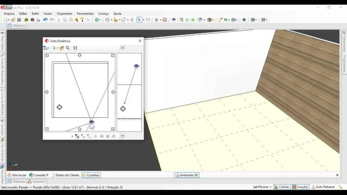Click the bottom-left corner view arrow
347x195 pixels.
[47, 129]
